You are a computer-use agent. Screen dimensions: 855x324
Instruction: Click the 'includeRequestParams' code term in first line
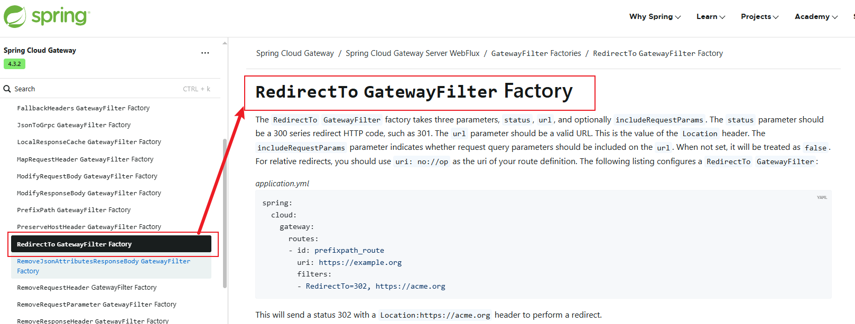coord(659,120)
